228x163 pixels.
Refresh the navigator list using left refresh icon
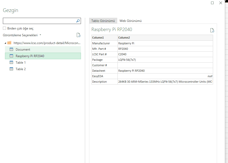point(79,35)
